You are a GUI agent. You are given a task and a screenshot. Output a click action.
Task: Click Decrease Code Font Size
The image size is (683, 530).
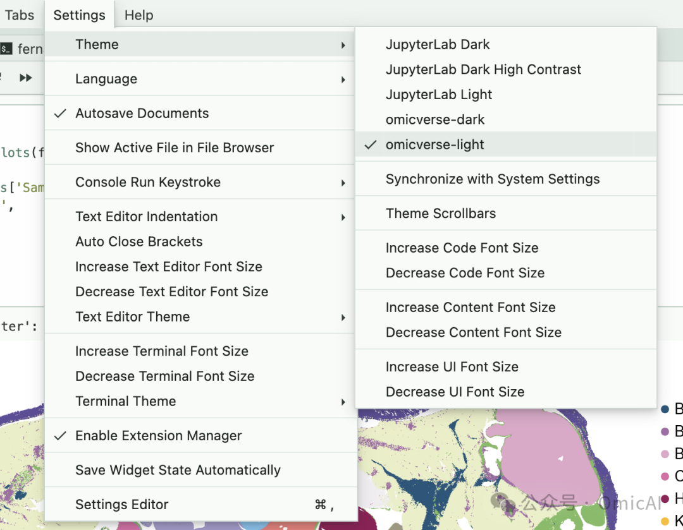point(506,273)
